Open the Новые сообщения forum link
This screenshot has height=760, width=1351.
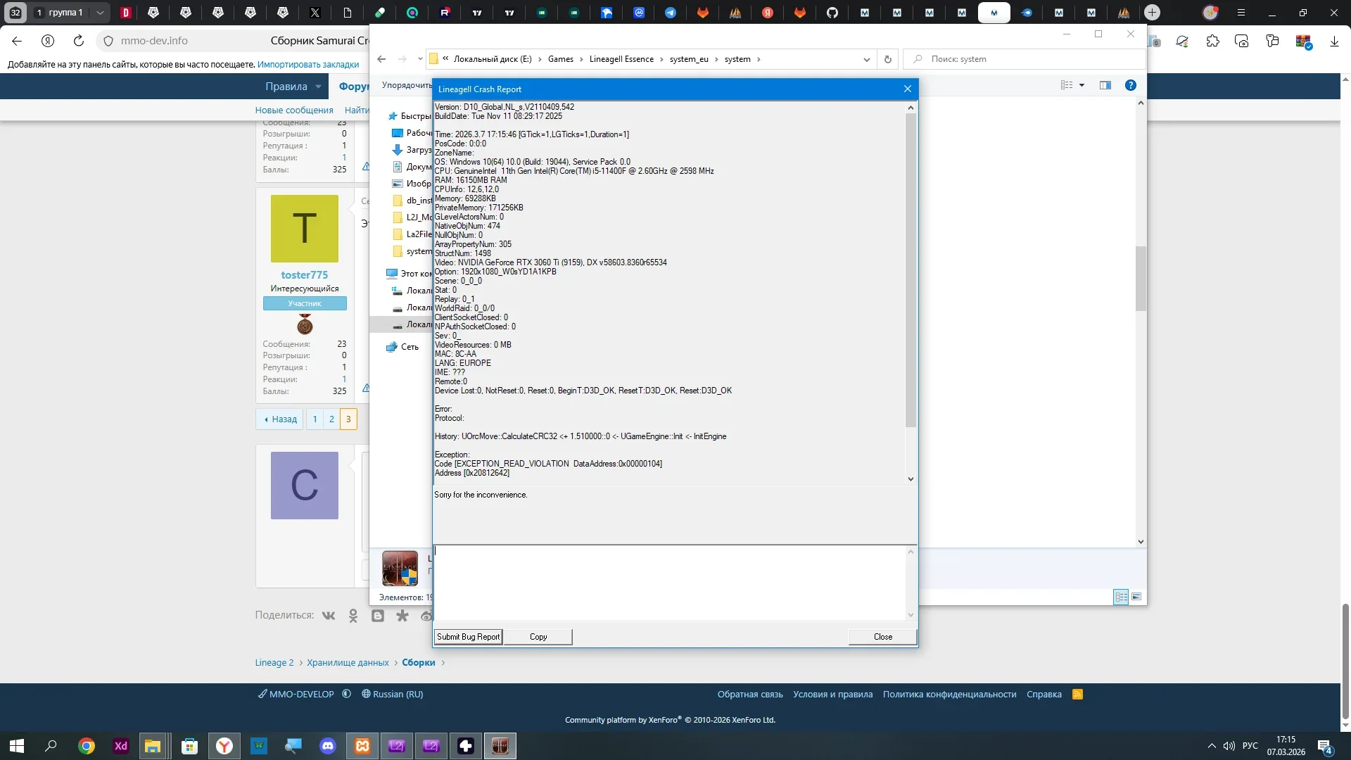coord(294,110)
